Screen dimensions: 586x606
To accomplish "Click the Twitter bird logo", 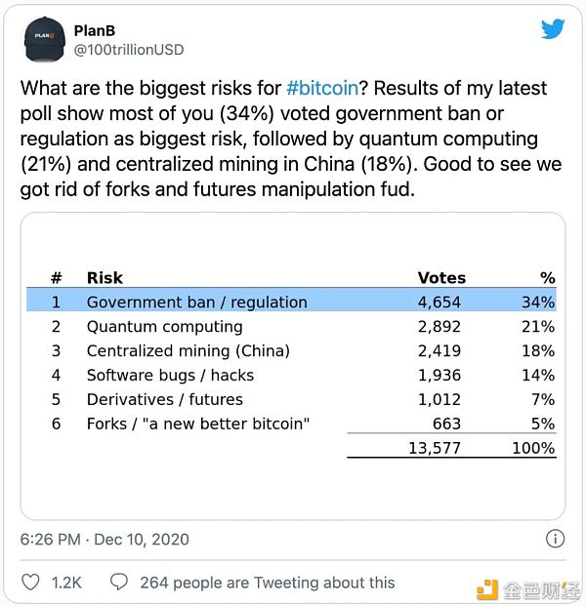I will (553, 29).
